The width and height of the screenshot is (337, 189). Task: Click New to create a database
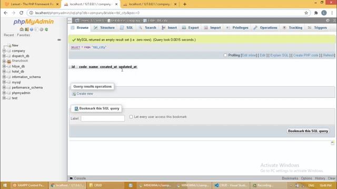[x=15, y=46]
